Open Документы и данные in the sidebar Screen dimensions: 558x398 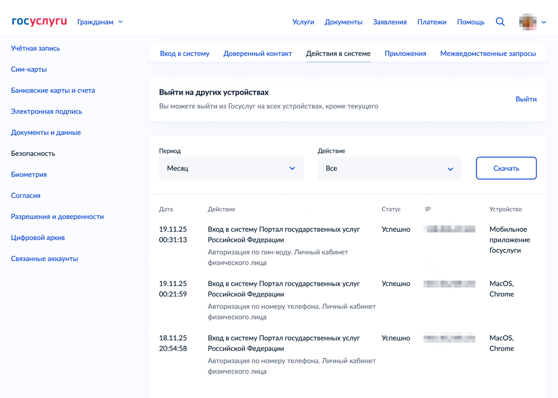coord(46,132)
